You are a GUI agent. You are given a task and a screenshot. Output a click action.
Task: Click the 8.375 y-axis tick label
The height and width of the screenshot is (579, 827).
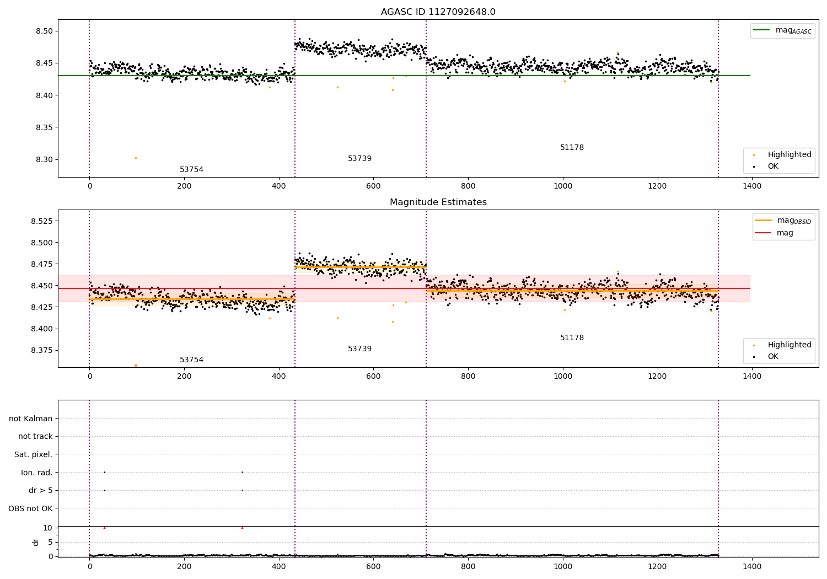(x=42, y=350)
